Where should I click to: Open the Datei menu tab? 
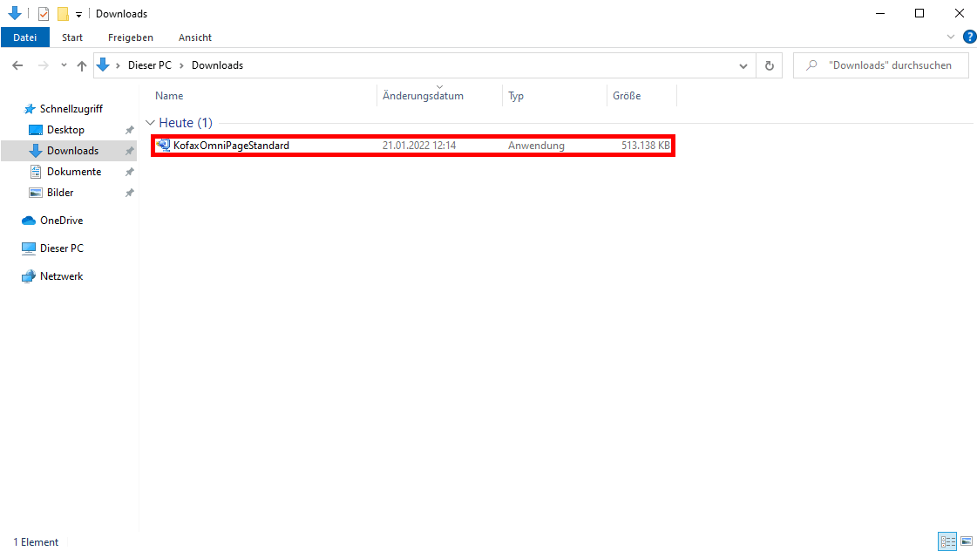[x=25, y=37]
